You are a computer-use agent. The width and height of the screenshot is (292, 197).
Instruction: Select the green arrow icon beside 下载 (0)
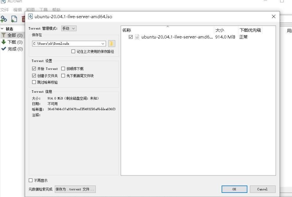pos(4,42)
